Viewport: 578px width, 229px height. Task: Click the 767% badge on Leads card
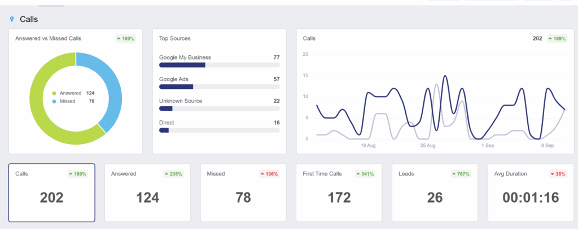pos(461,174)
